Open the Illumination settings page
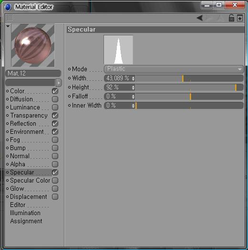This screenshot has width=248, height=250. click(25, 213)
